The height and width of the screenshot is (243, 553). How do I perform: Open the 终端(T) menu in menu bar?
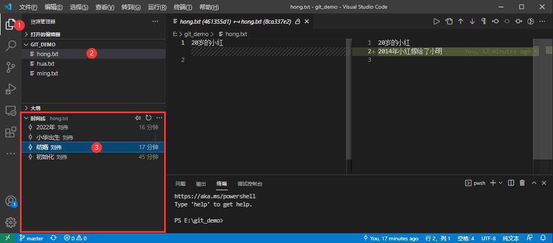(x=184, y=7)
